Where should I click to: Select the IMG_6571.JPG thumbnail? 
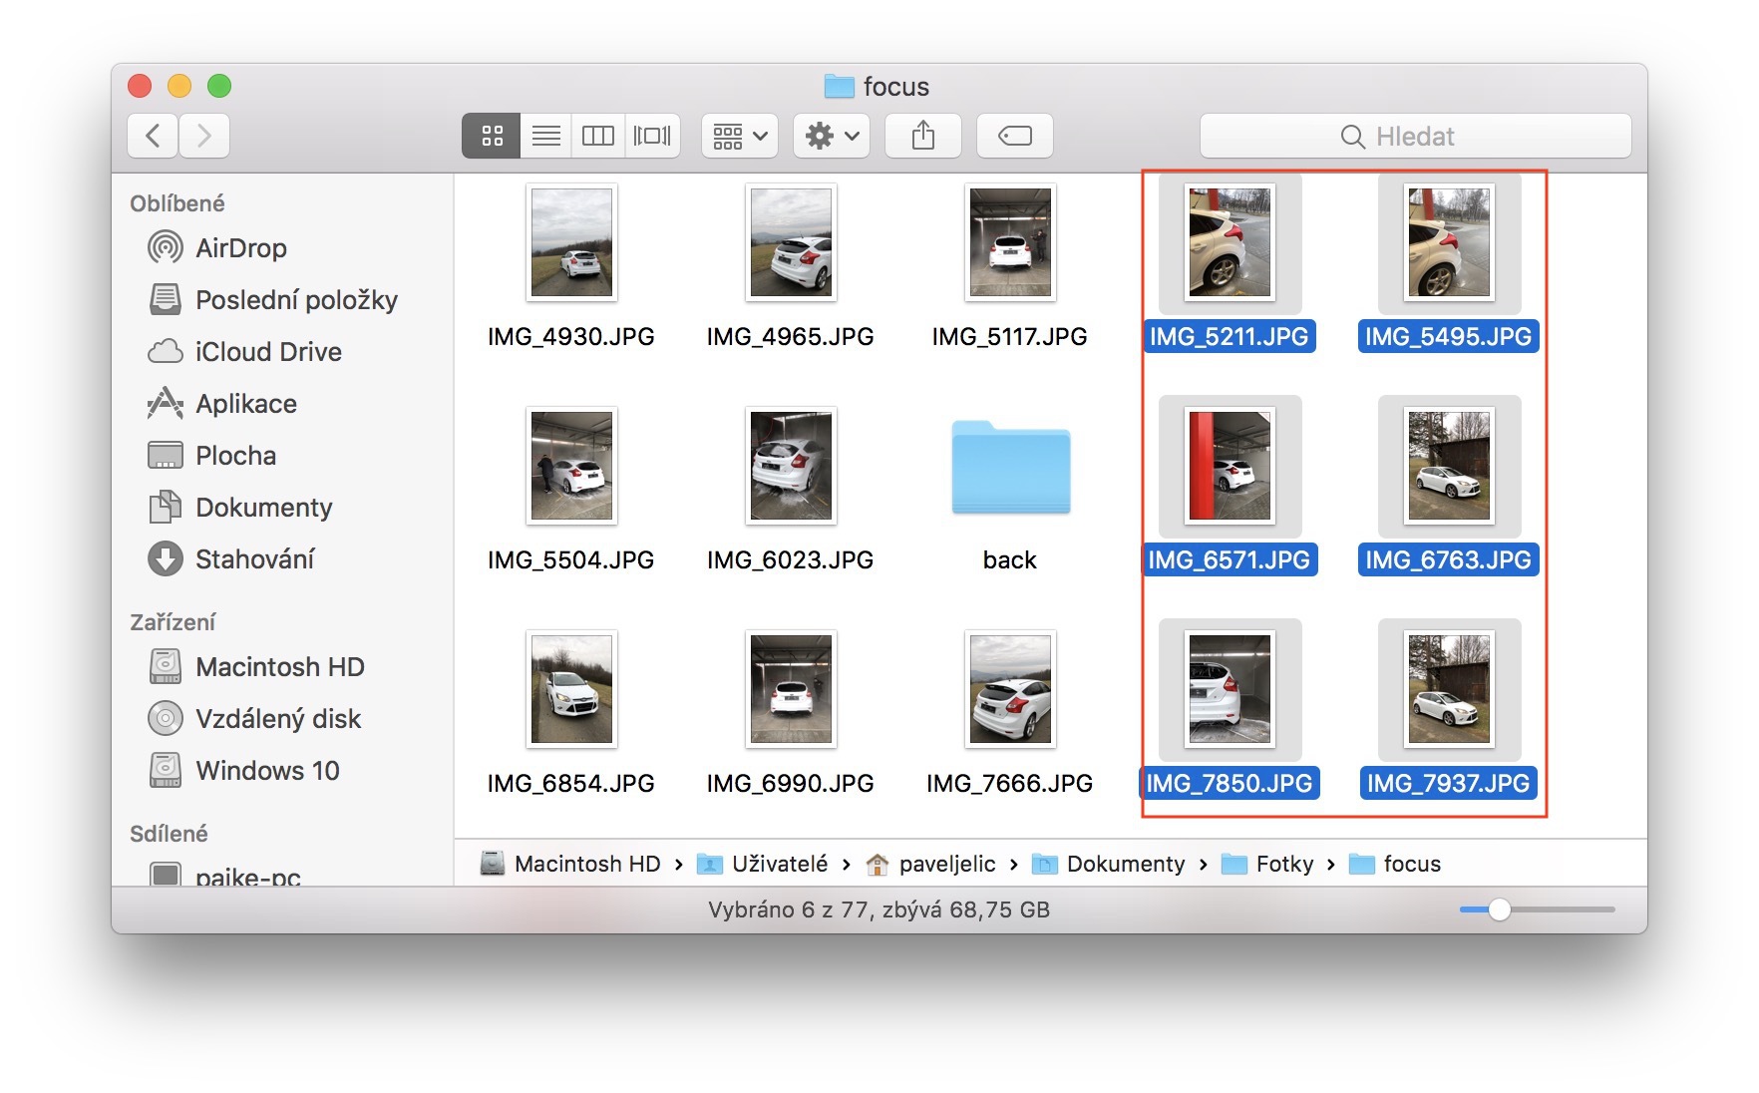coord(1230,466)
